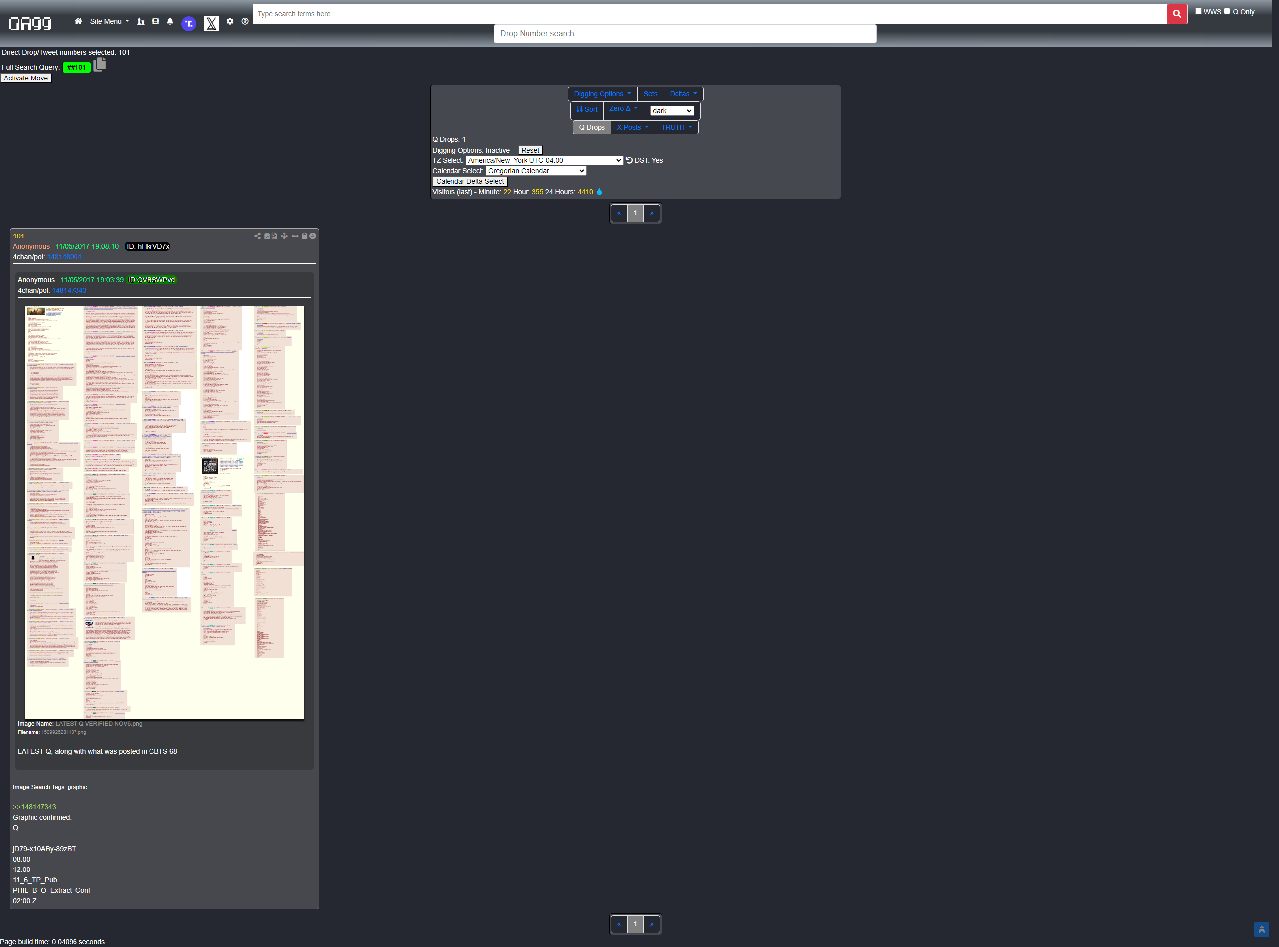Click Calendar Delta Select button
The width and height of the screenshot is (1279, 947).
469,182
